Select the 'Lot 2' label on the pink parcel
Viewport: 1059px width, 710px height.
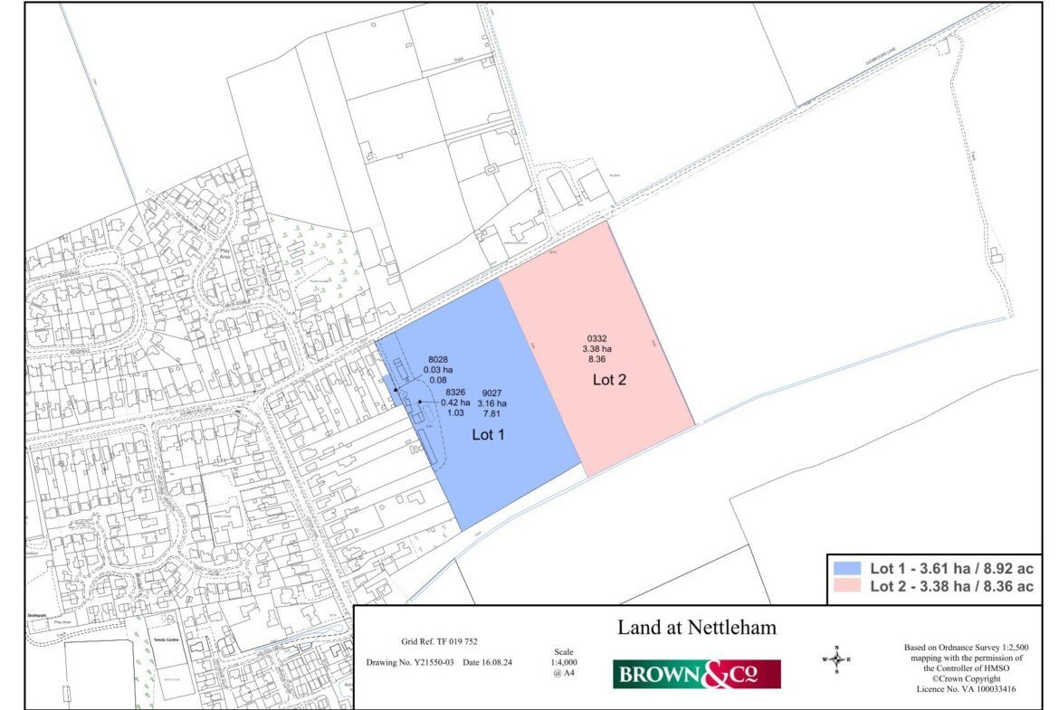click(x=609, y=380)
